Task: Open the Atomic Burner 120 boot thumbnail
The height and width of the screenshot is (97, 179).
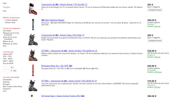Action: (x=33, y=86)
